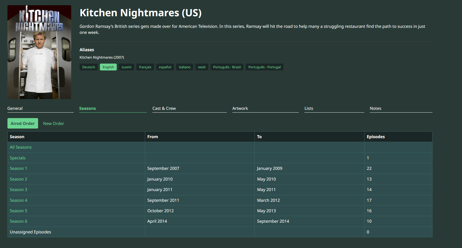
Task: Open Season 6 link
Action: point(18,221)
